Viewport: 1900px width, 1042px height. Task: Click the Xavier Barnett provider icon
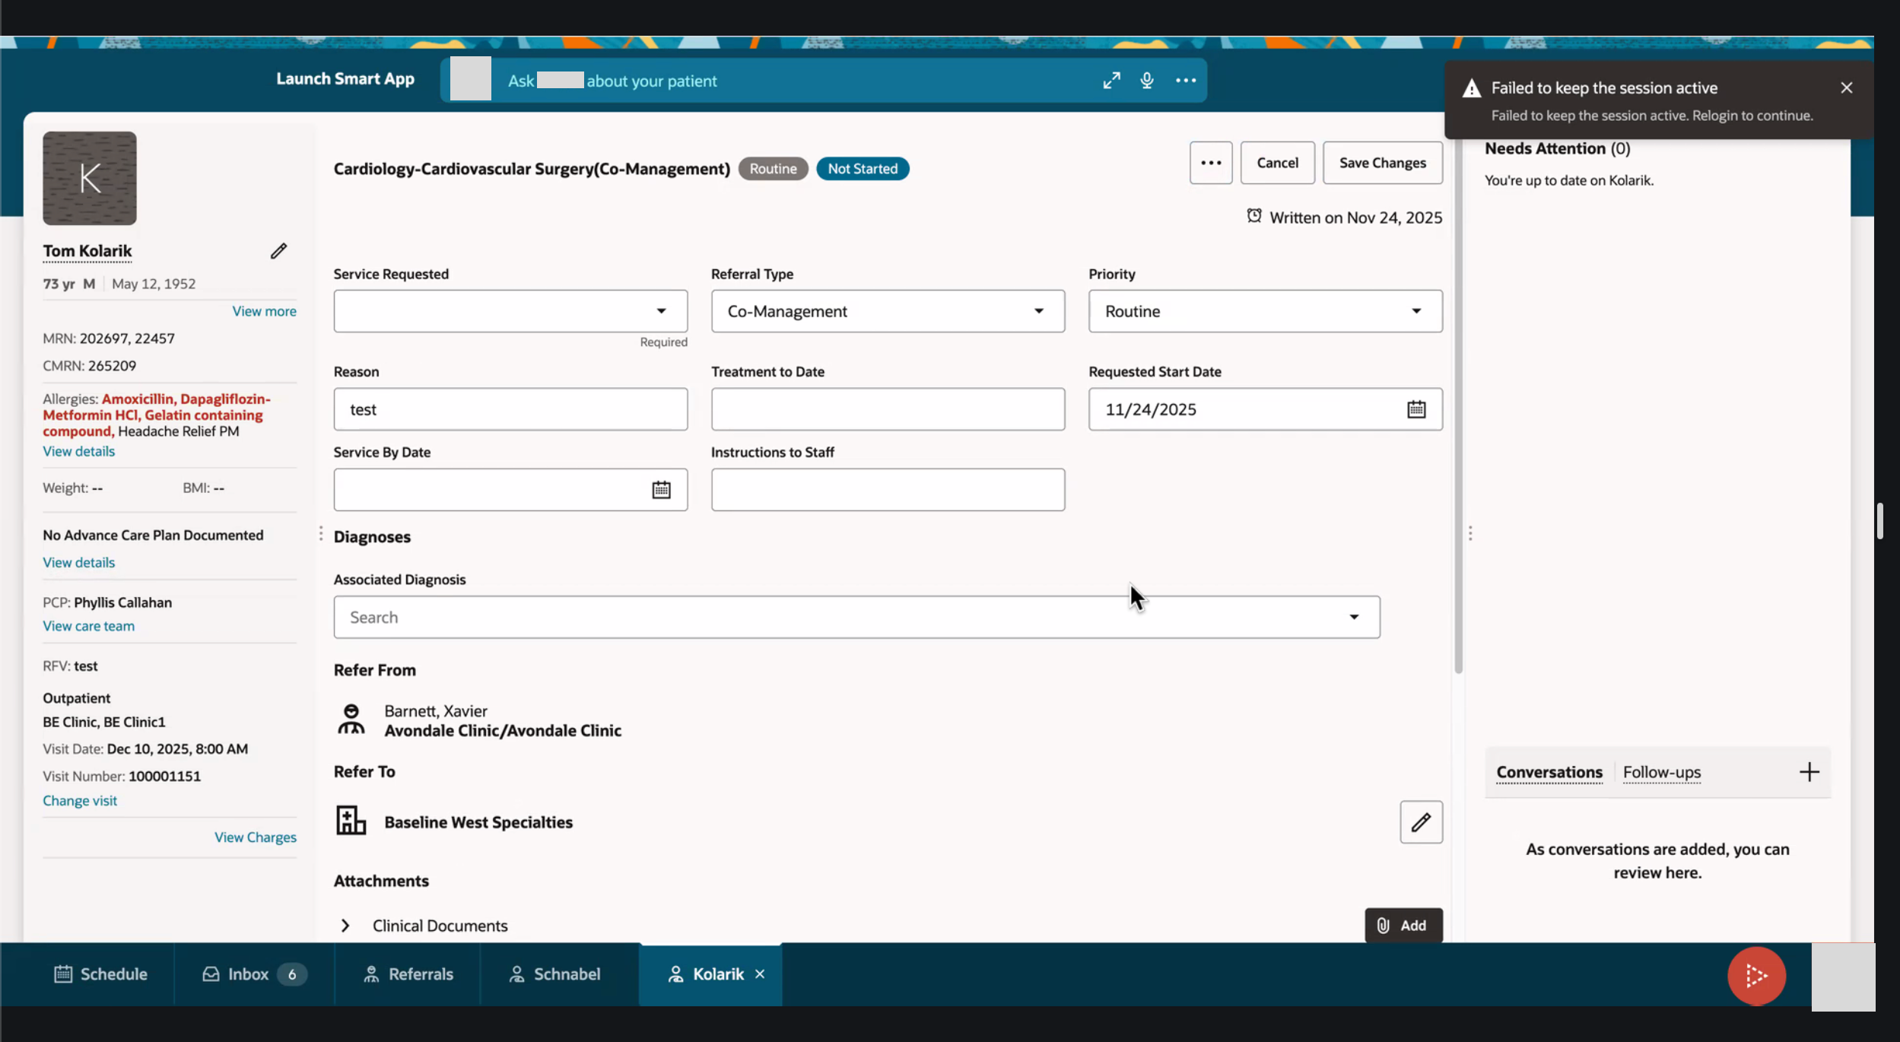351,719
